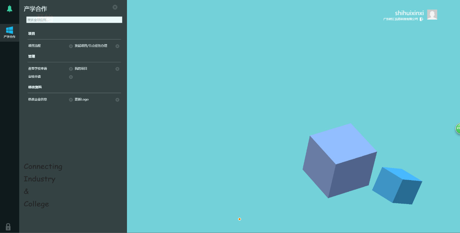Close the 产学合作 panel with the X icon
This screenshot has height=233, width=460.
tap(115, 7)
